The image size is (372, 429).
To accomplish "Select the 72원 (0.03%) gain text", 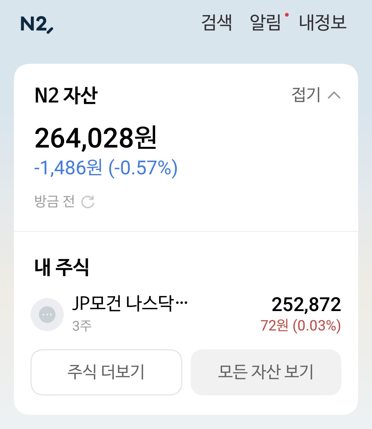I will pyautogui.click(x=300, y=326).
